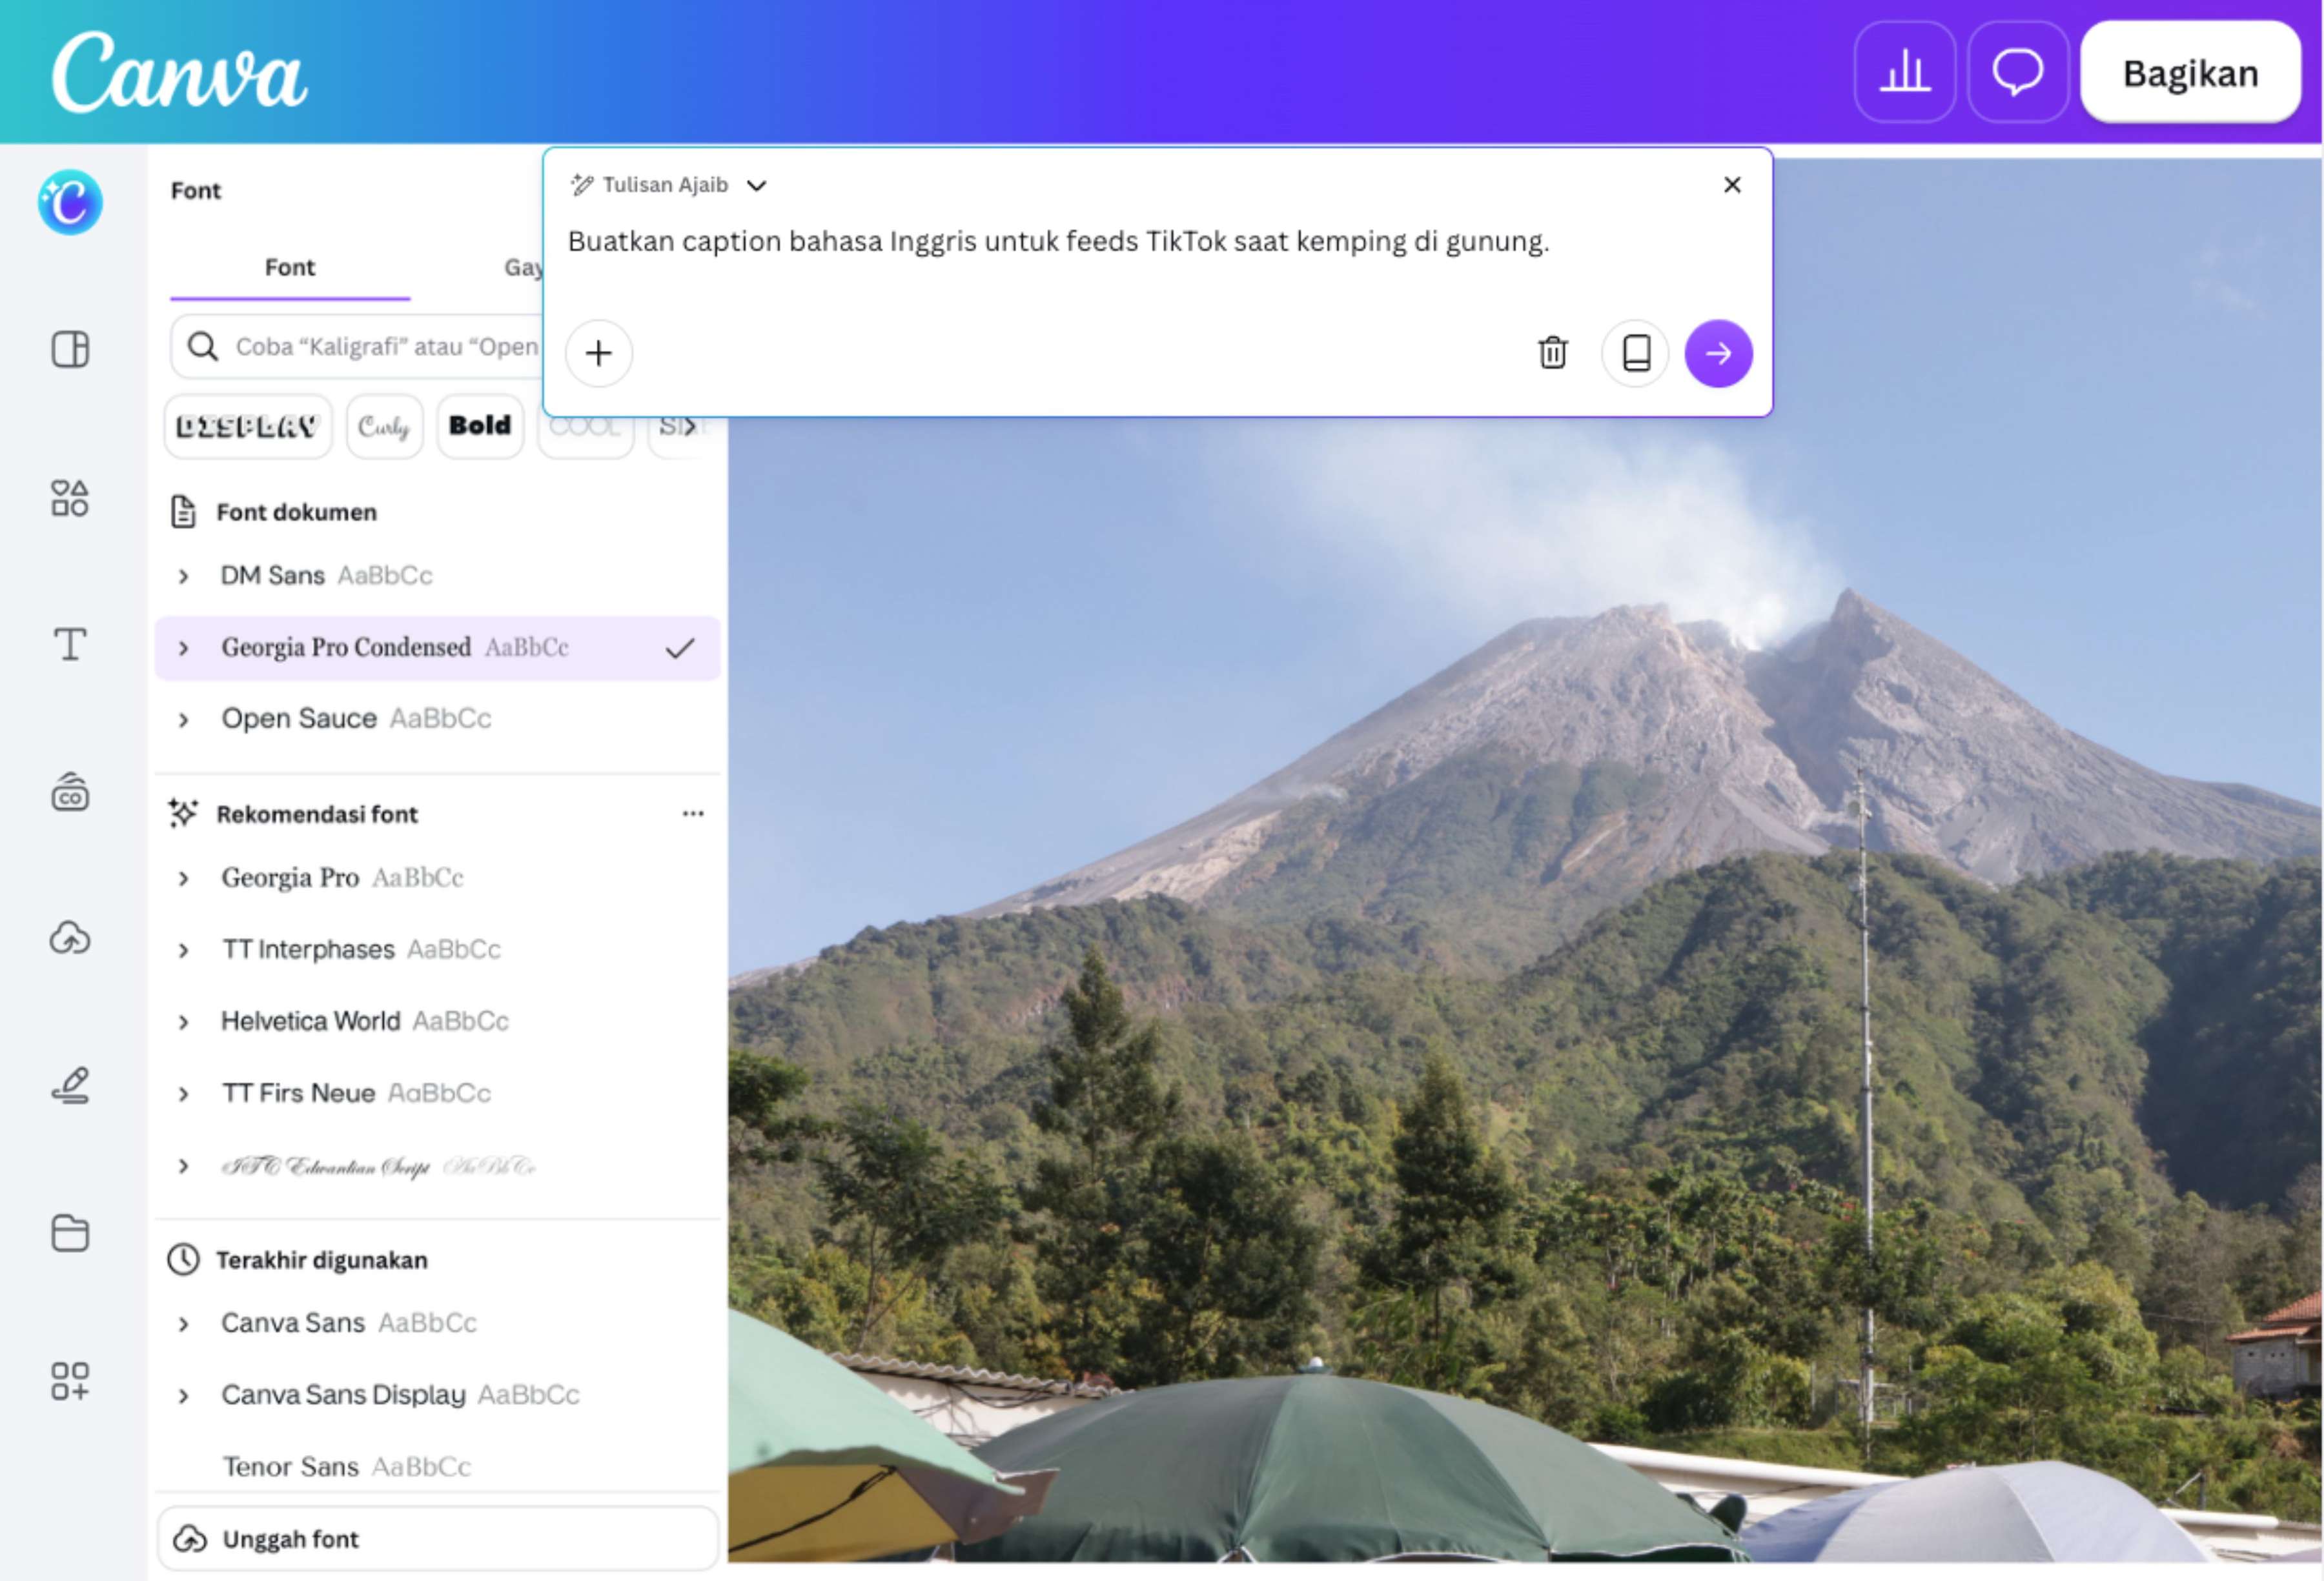This screenshot has width=2324, height=1581.
Task: Select the Display font style chip
Action: pos(247,427)
